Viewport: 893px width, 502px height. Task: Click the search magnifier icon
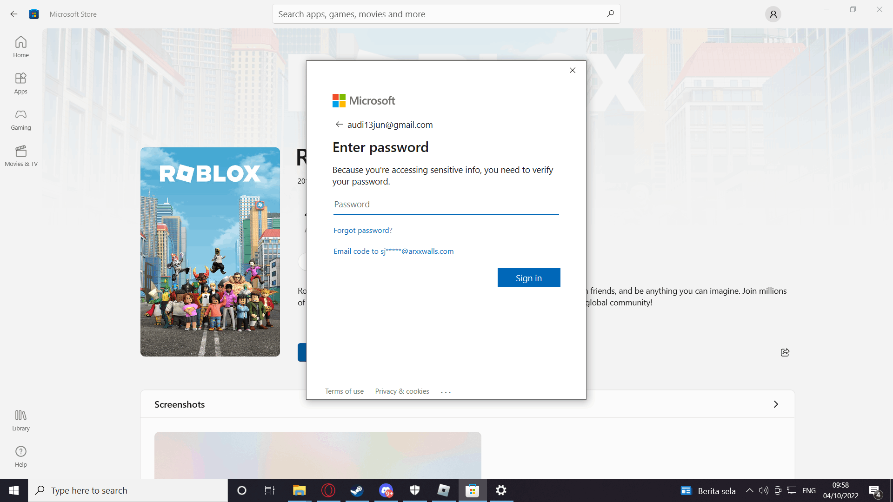[x=610, y=14]
